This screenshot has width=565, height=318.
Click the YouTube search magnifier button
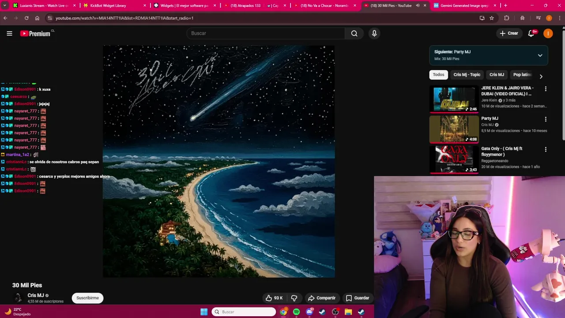(354, 33)
